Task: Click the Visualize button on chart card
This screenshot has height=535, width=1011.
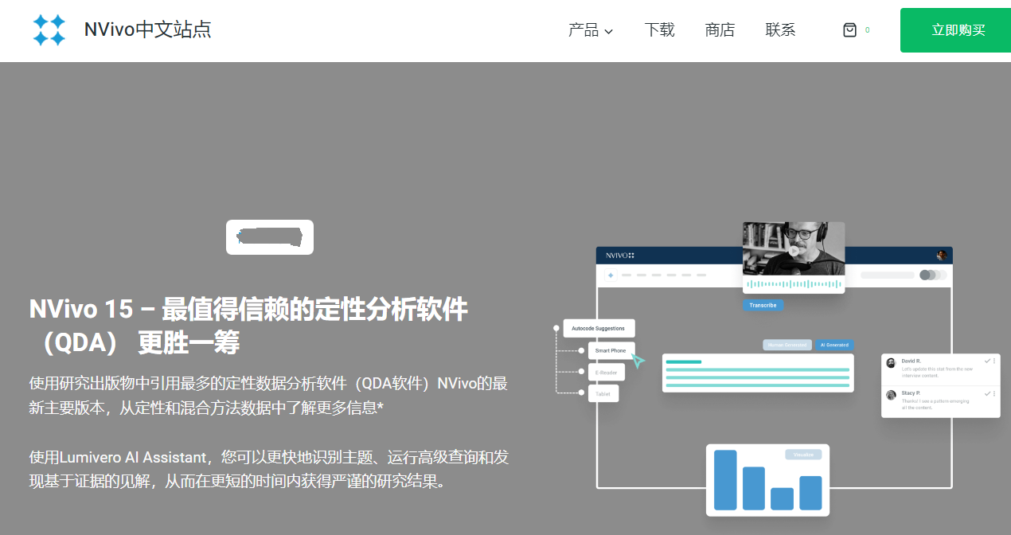Action: point(803,455)
